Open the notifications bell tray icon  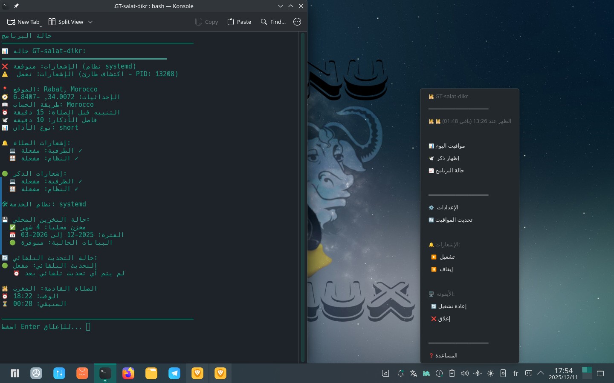(x=400, y=373)
